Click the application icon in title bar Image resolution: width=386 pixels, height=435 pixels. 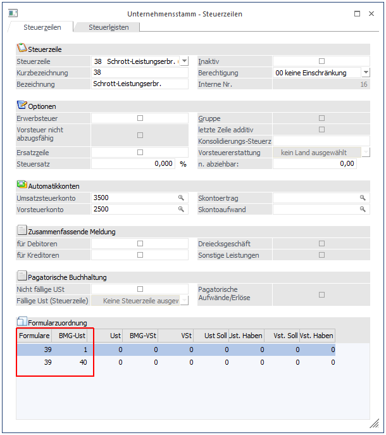tap(13, 13)
